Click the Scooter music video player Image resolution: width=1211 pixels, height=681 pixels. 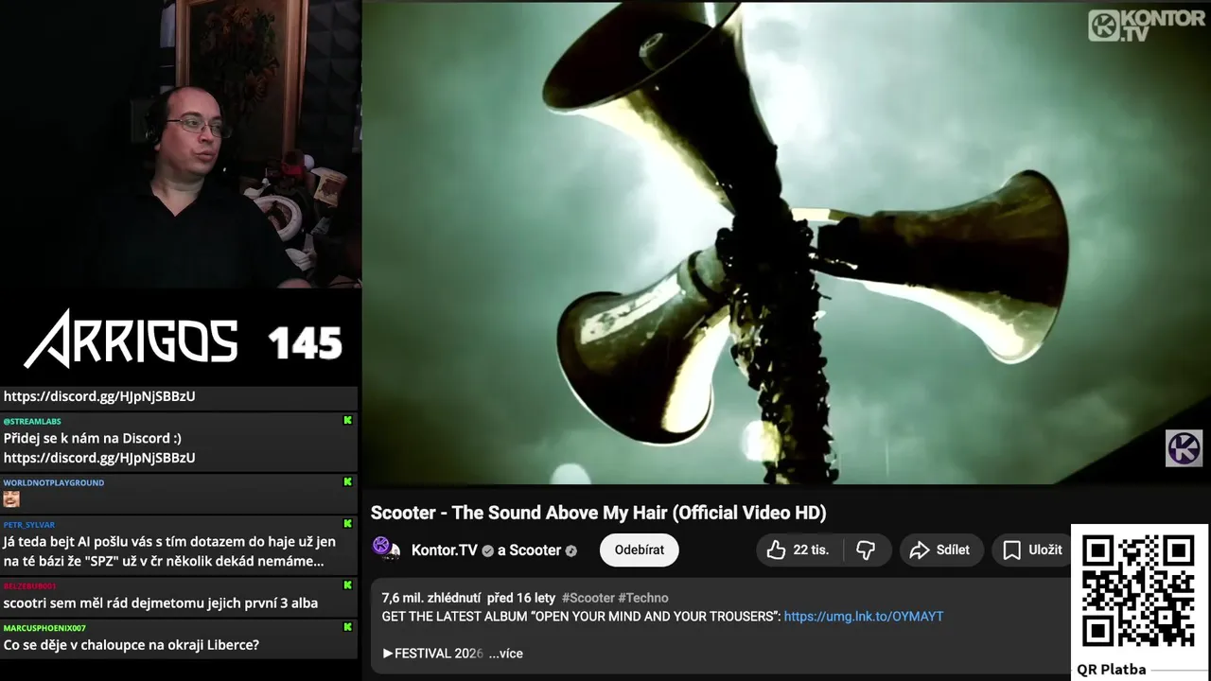(x=786, y=242)
